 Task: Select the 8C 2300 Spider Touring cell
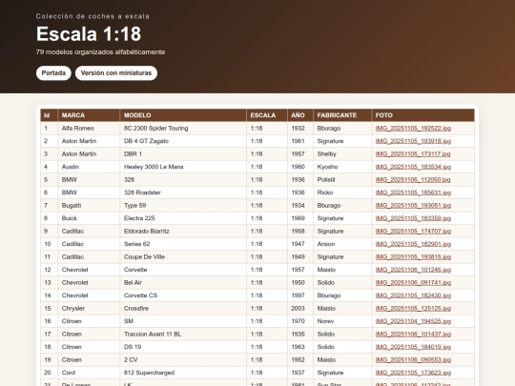183,129
